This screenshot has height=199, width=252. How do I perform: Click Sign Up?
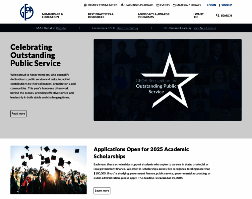(x=226, y=5)
